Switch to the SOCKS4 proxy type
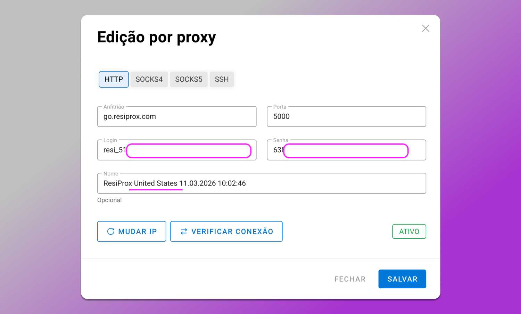 tap(149, 79)
